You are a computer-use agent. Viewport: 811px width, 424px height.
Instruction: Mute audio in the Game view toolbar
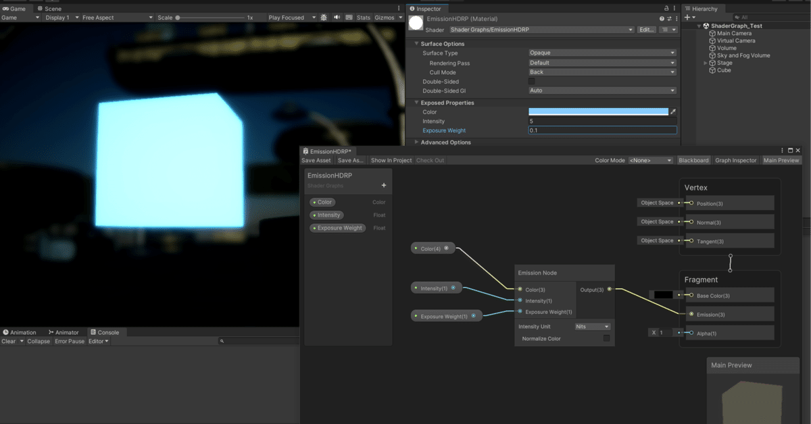(x=338, y=17)
